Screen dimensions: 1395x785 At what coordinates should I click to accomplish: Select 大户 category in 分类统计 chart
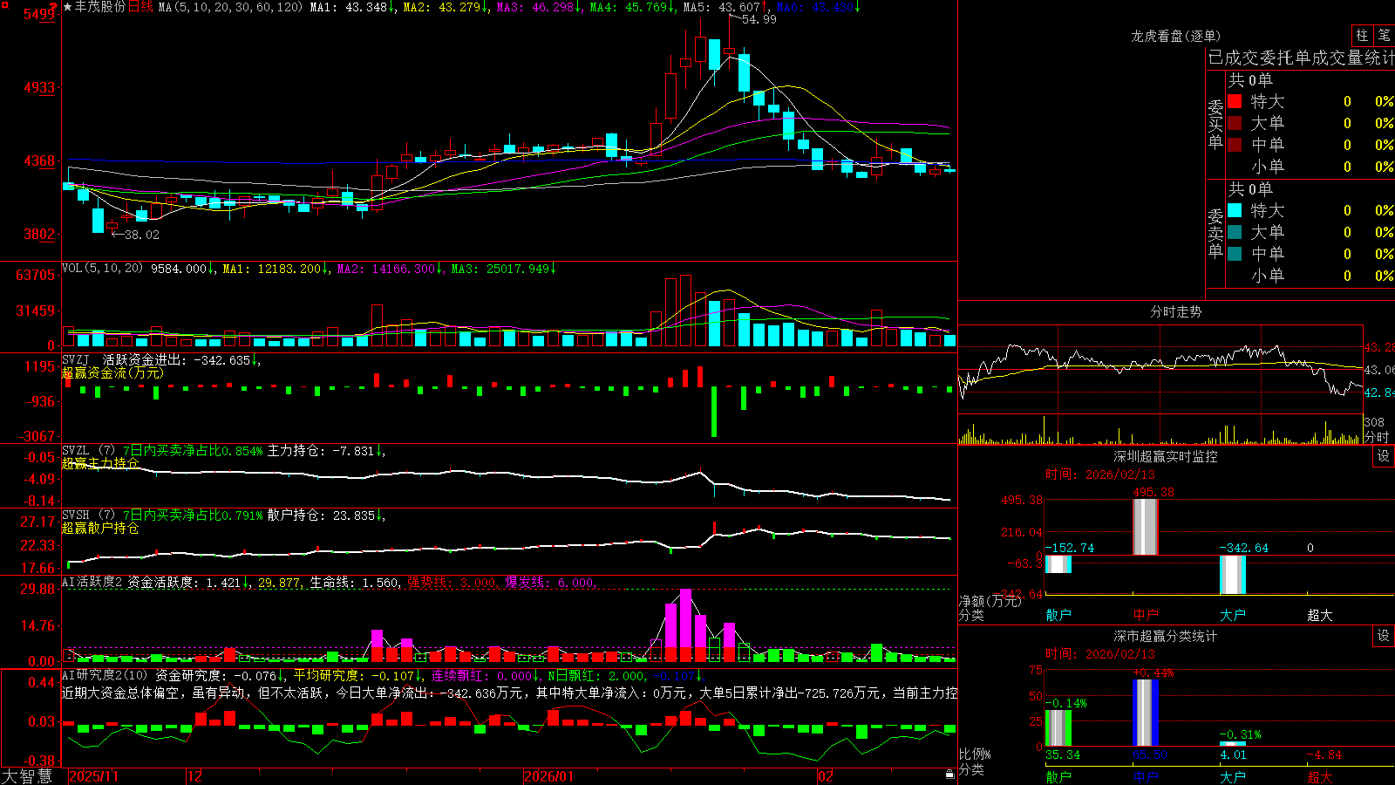coord(1233,777)
